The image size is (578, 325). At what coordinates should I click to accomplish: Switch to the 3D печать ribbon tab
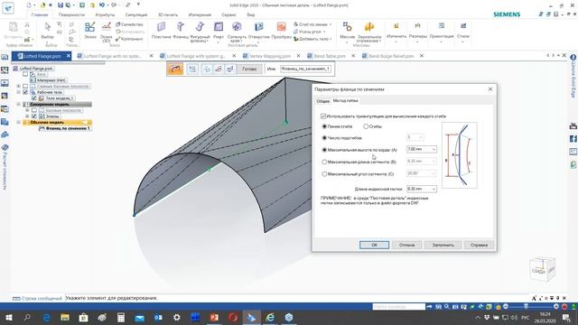click(168, 14)
